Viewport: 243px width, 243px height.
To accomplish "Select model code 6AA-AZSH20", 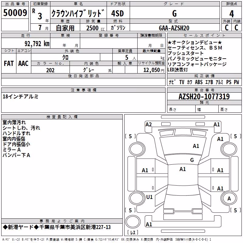I will click(x=174, y=28).
